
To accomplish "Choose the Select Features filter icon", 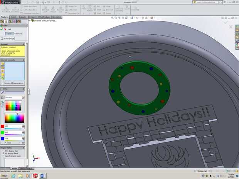I will click(x=3, y=78).
